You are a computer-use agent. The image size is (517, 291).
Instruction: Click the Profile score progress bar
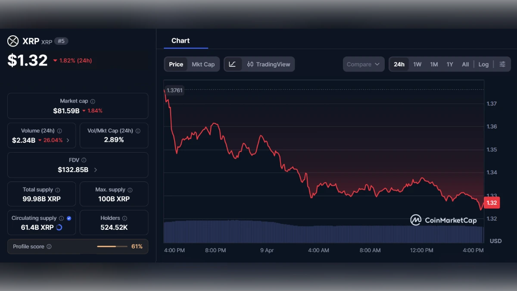(113, 247)
